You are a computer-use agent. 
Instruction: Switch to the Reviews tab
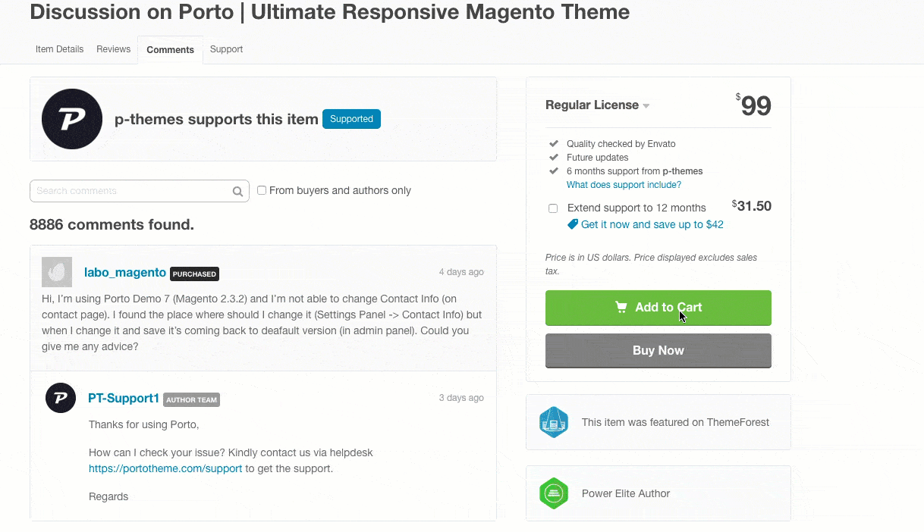(114, 49)
